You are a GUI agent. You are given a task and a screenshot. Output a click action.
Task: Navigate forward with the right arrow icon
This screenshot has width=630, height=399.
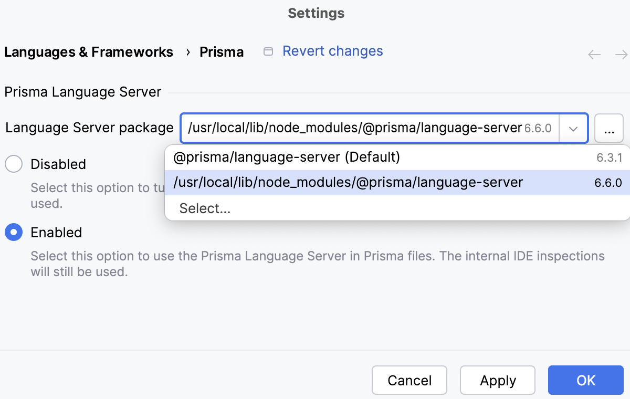(x=621, y=54)
